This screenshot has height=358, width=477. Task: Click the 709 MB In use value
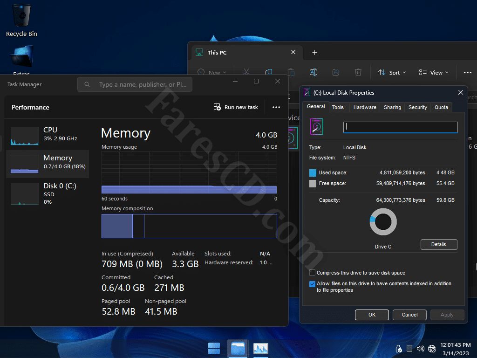click(x=132, y=264)
